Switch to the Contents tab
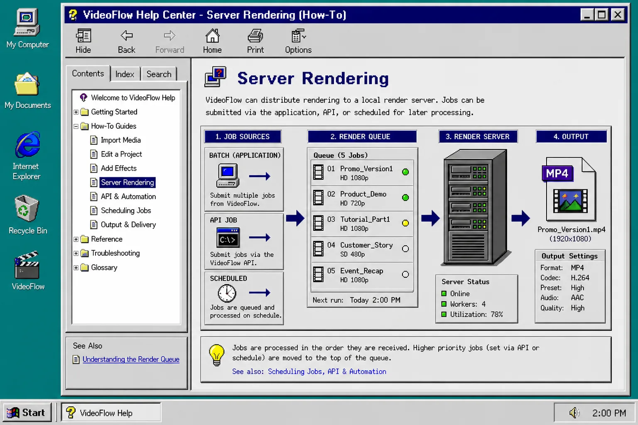 [x=88, y=73]
